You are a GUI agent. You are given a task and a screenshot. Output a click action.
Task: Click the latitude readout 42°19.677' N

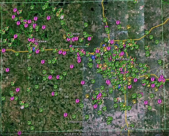coord(72,134)
